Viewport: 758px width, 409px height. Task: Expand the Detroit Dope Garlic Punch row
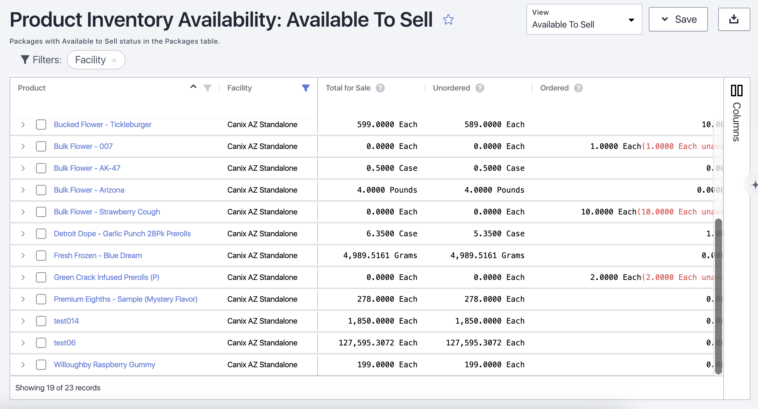coord(23,234)
